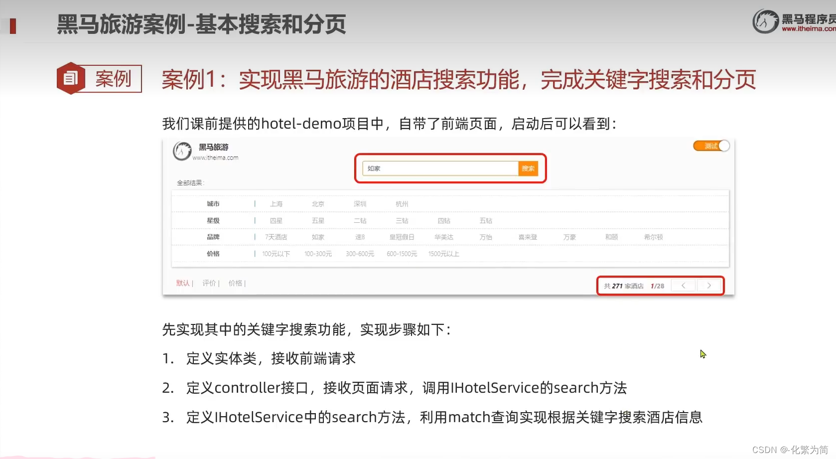Click the www.itheima.com text under 黑马旅游
Viewport: 836px width, 459px height.
coord(215,157)
